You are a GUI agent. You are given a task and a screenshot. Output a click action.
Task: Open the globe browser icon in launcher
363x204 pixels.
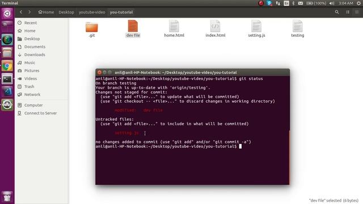(x=7, y=40)
